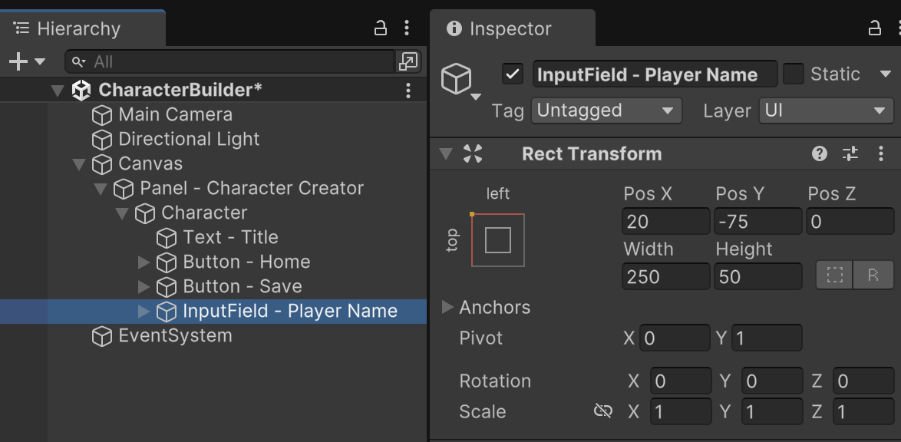
Task: Open CharacterBuilder scene options menu
Action: click(x=408, y=91)
